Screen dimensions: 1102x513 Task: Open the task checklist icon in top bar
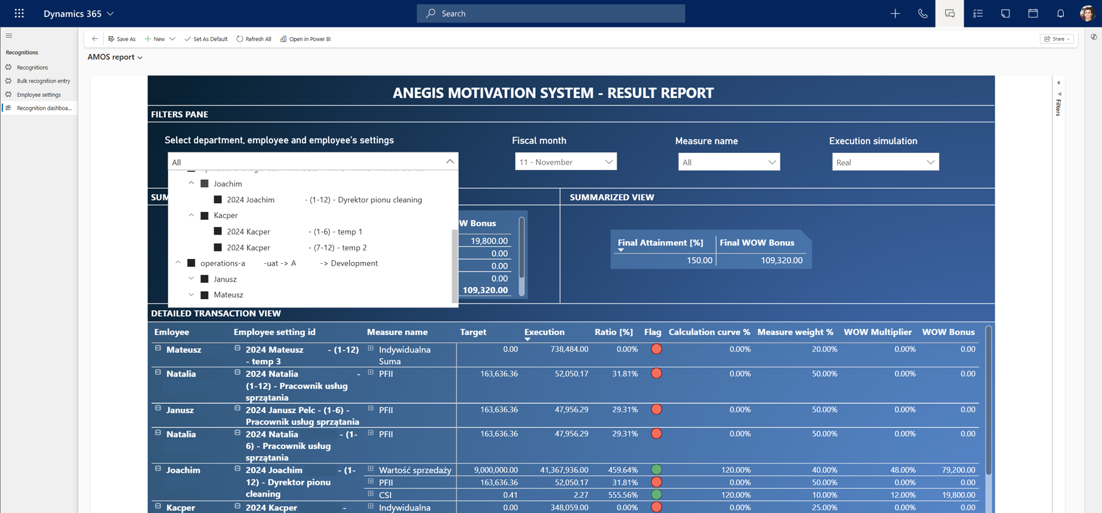(x=978, y=13)
